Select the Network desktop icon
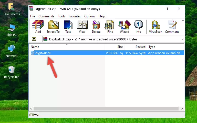 point(12,51)
